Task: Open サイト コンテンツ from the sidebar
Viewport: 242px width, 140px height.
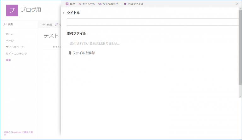Action: pos(16,54)
